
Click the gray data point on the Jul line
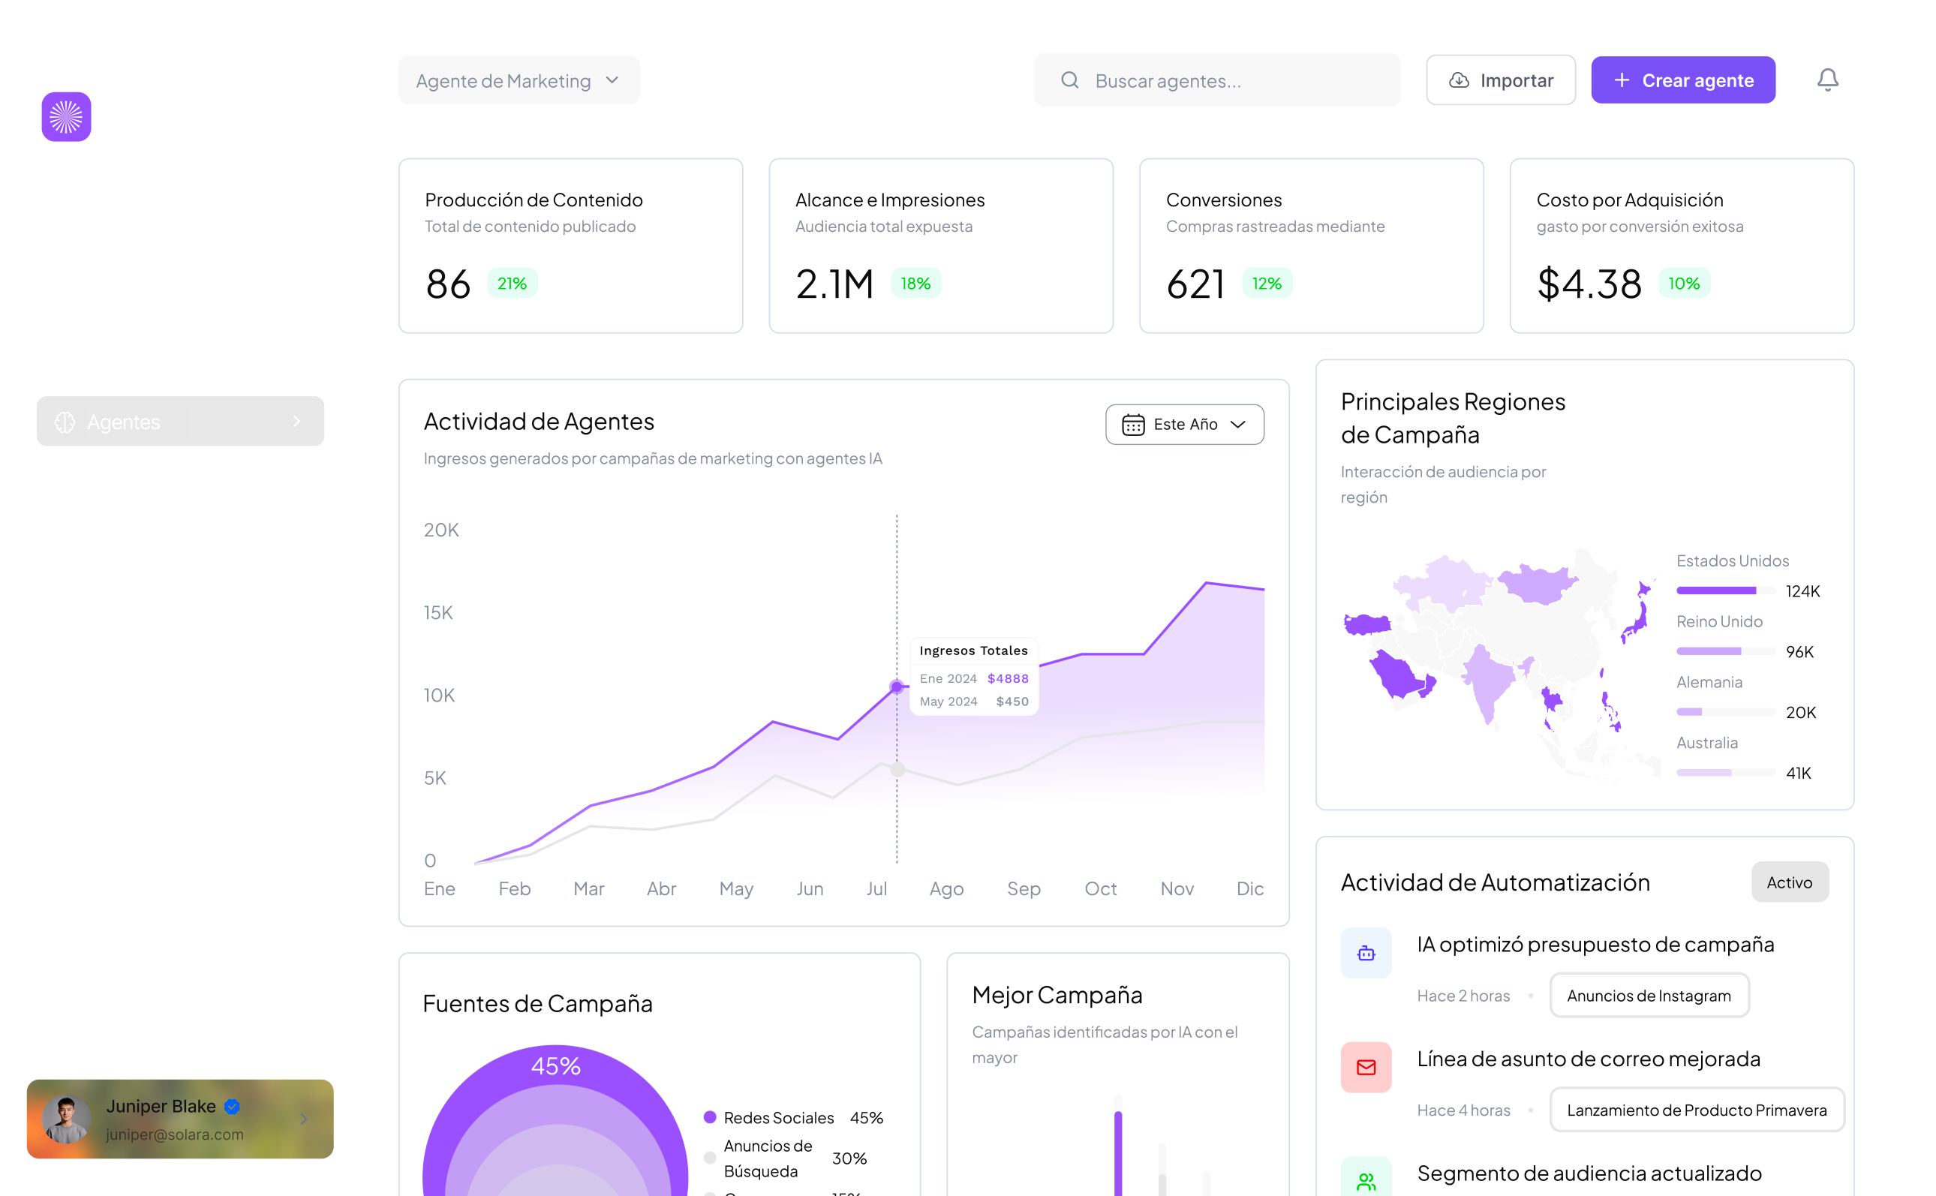[897, 769]
